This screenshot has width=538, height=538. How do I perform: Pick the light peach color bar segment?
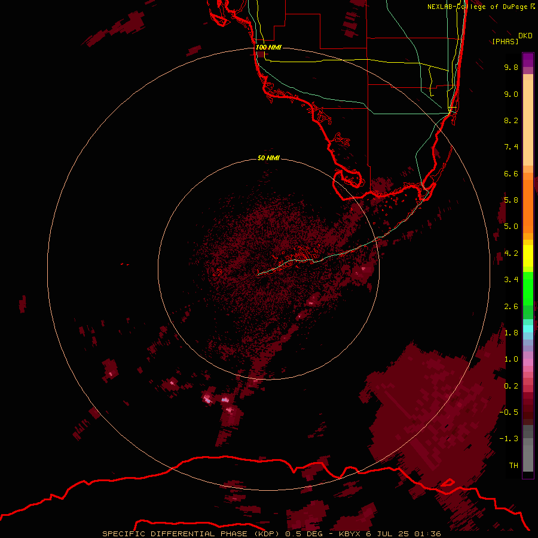tap(528, 123)
